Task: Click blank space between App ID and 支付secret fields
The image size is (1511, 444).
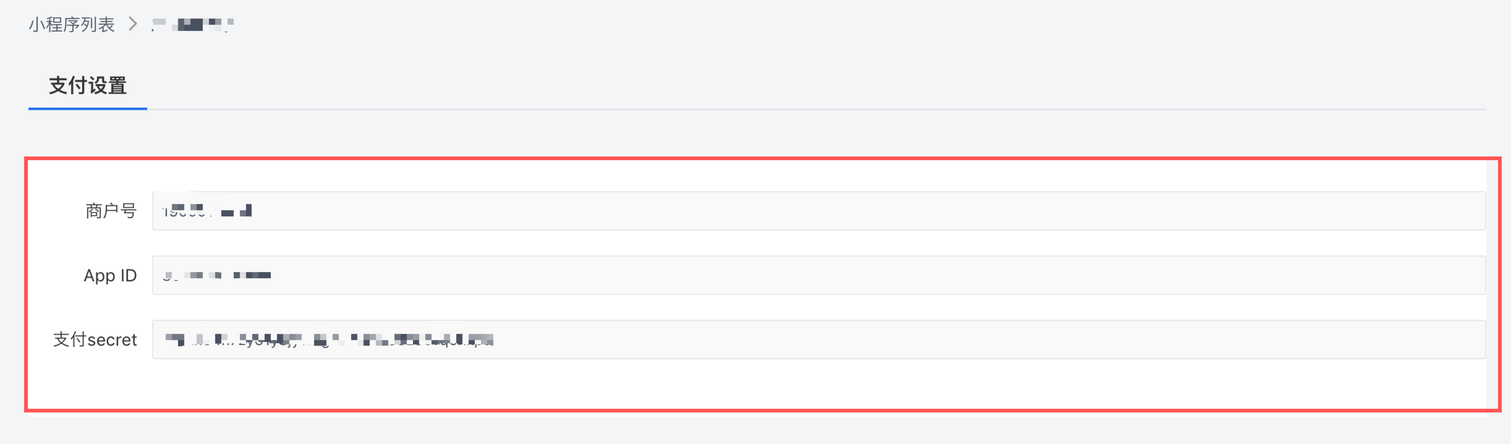Action: point(819,307)
